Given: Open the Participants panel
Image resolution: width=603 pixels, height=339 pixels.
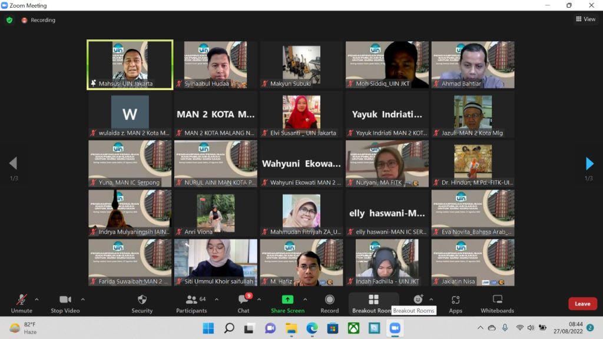Looking at the screenshot, I should pyautogui.click(x=191, y=303).
